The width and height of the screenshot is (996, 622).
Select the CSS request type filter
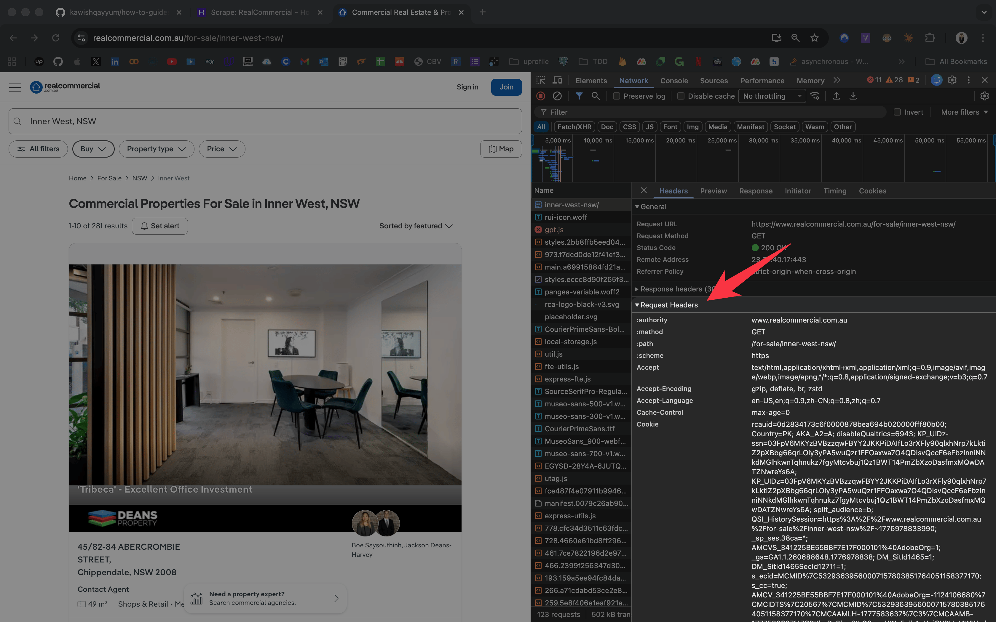point(629,127)
